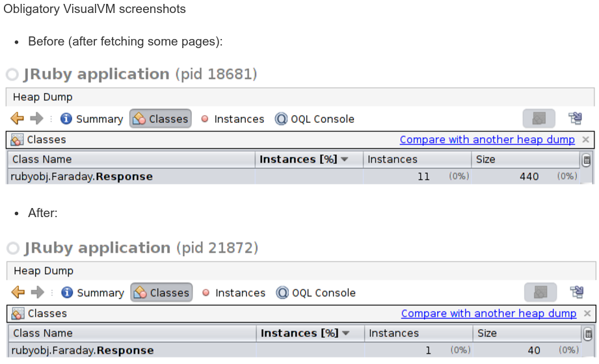Sort by Class Name in pid 21872 table

pos(132,333)
